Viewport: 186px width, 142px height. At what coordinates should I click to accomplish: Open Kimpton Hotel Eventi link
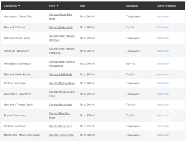point(61,27)
